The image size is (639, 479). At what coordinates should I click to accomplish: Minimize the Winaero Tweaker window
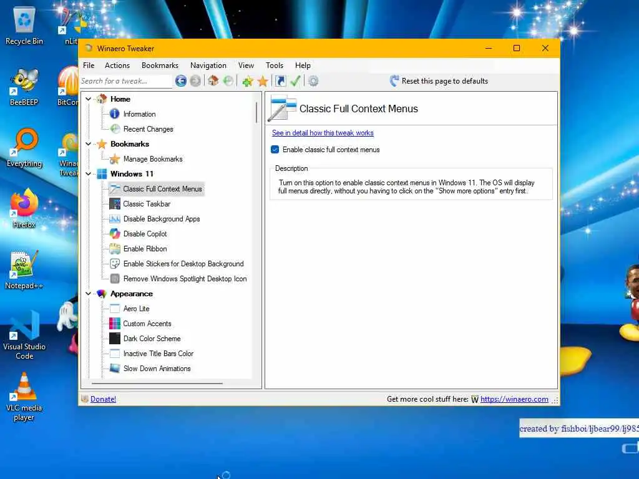coord(489,48)
